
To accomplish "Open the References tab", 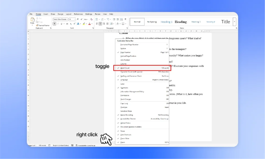I will [78, 14].
